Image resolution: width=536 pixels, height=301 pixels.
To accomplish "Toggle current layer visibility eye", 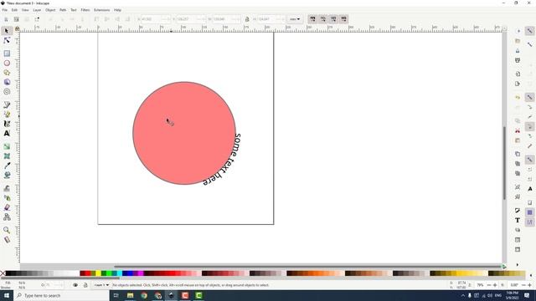I will point(75,285).
